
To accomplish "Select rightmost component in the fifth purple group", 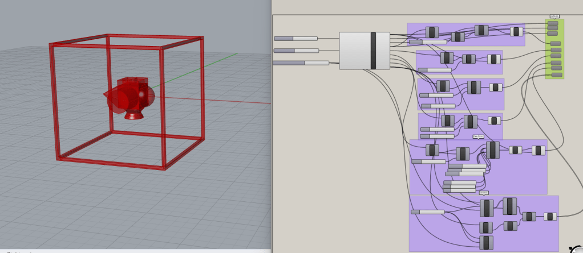I will (x=539, y=150).
